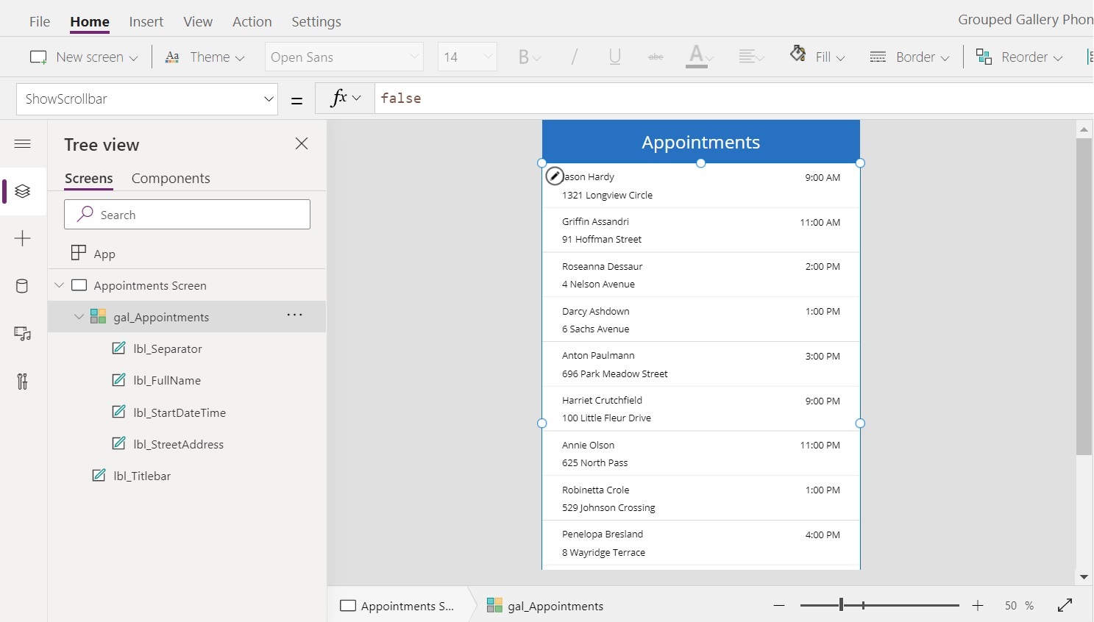
Task: Open Advanced tools from the left rail
Action: (x=23, y=381)
